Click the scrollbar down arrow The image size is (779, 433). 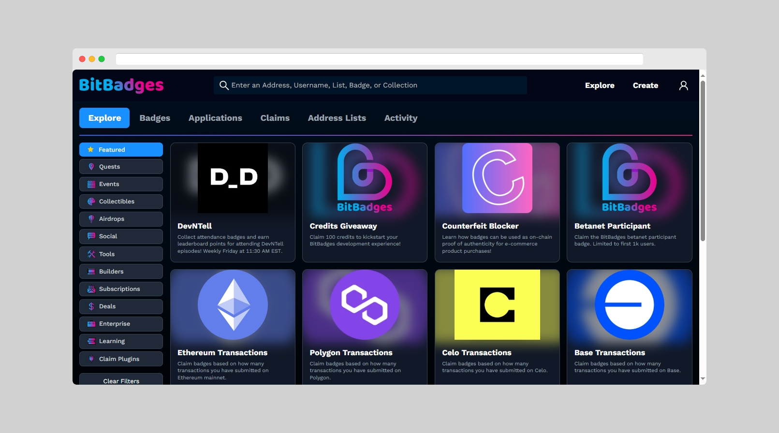click(x=703, y=379)
